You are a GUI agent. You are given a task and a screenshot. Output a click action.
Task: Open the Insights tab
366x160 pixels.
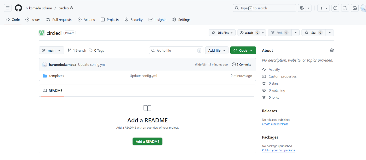(x=157, y=20)
